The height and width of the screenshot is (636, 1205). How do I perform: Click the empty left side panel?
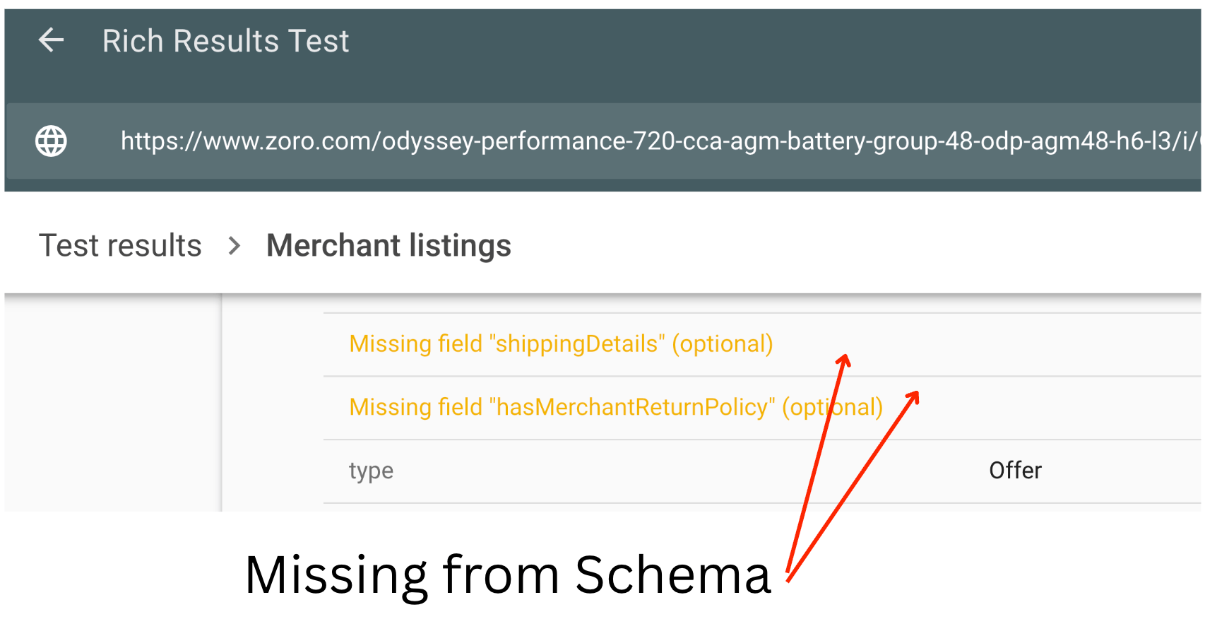113,403
